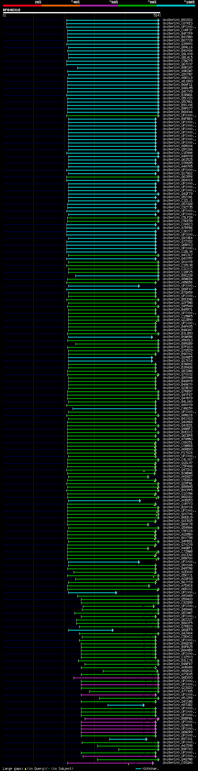Select hit label UniRef100_B4QMY9
This screenshot has width=198, height=771.
178,381
